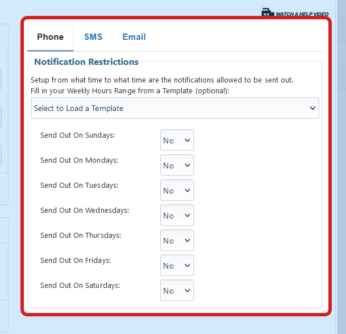The width and height of the screenshot is (346, 334).
Task: Click the Send Out On Fridays label
Action: 76,261
